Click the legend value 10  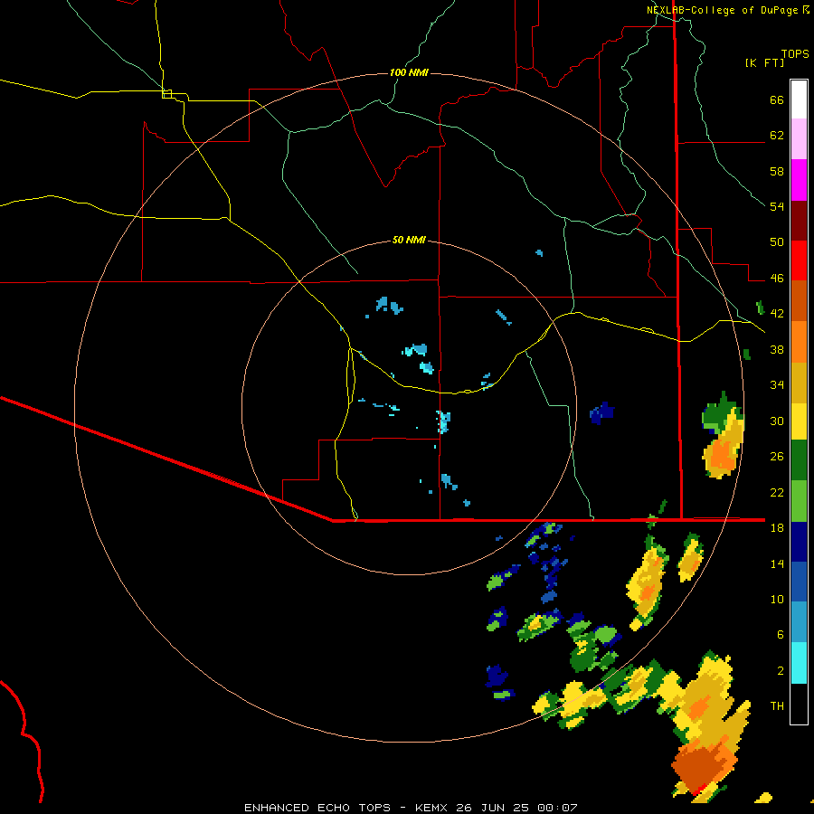click(777, 599)
